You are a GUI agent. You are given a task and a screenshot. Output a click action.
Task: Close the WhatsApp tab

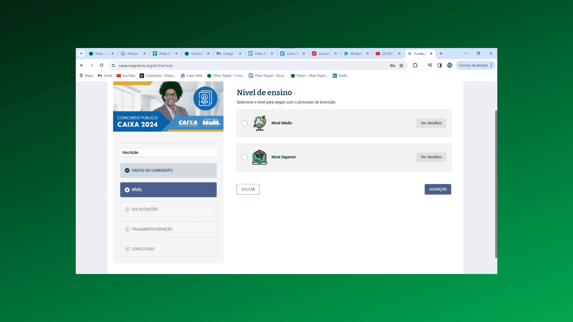367,54
